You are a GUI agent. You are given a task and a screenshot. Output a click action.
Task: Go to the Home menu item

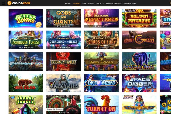(x=68, y=3)
